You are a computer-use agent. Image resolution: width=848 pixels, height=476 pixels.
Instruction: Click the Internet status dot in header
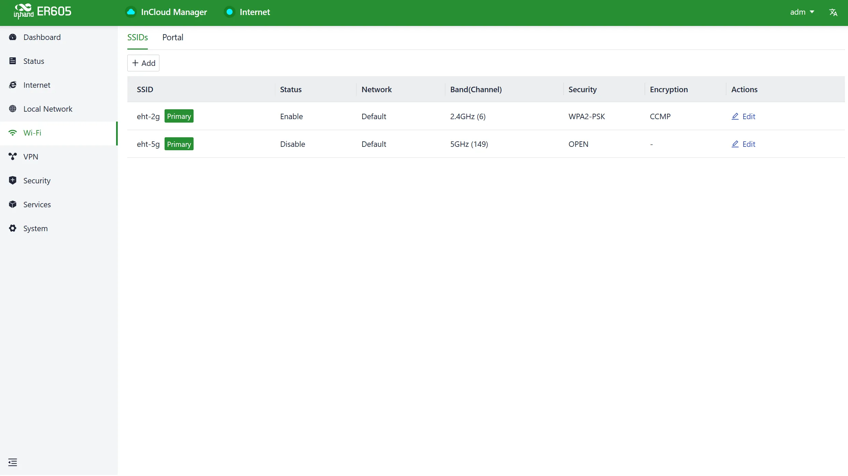(230, 12)
